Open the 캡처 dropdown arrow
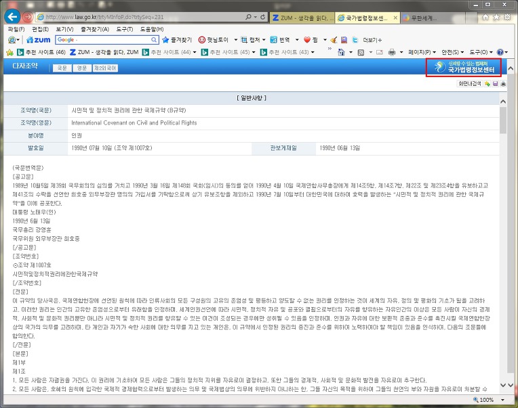518x408 pixels. [x=264, y=40]
